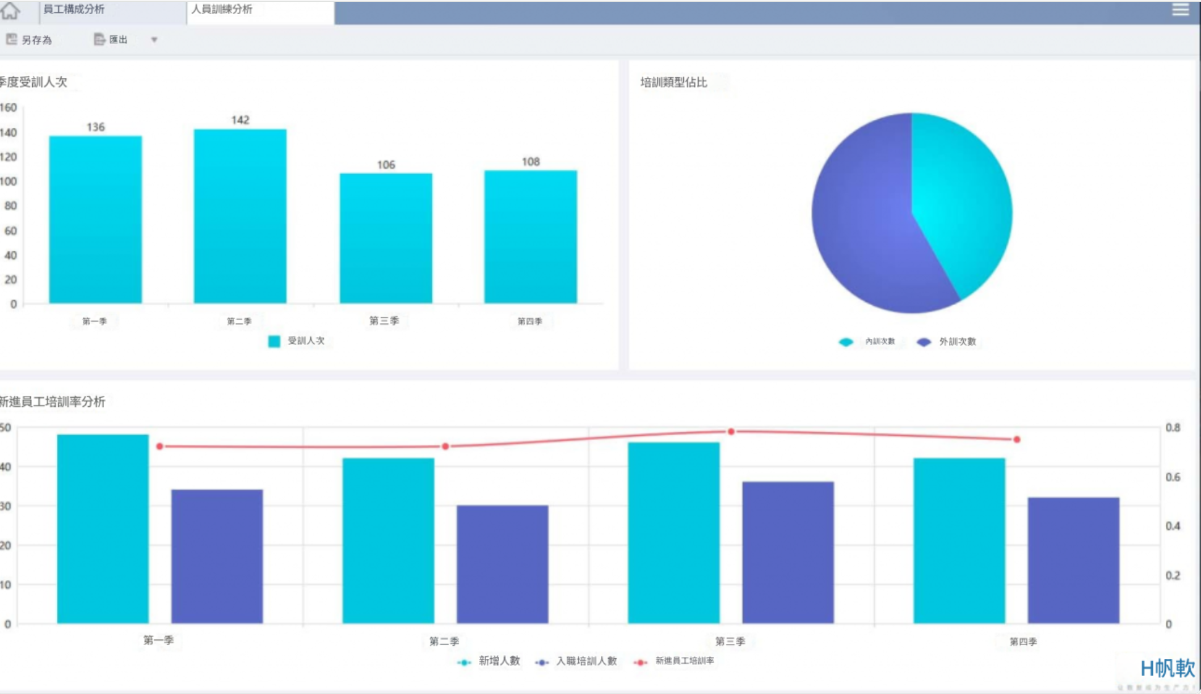Select the 人員訓練分析 tab
Image resolution: width=1201 pixels, height=694 pixels.
222,9
